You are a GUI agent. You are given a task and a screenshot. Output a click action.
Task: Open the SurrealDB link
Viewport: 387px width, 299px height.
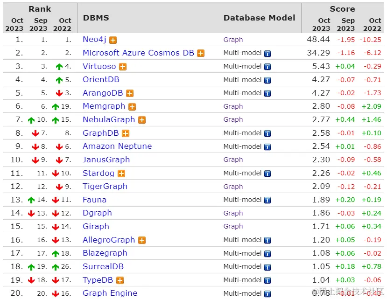point(103,266)
